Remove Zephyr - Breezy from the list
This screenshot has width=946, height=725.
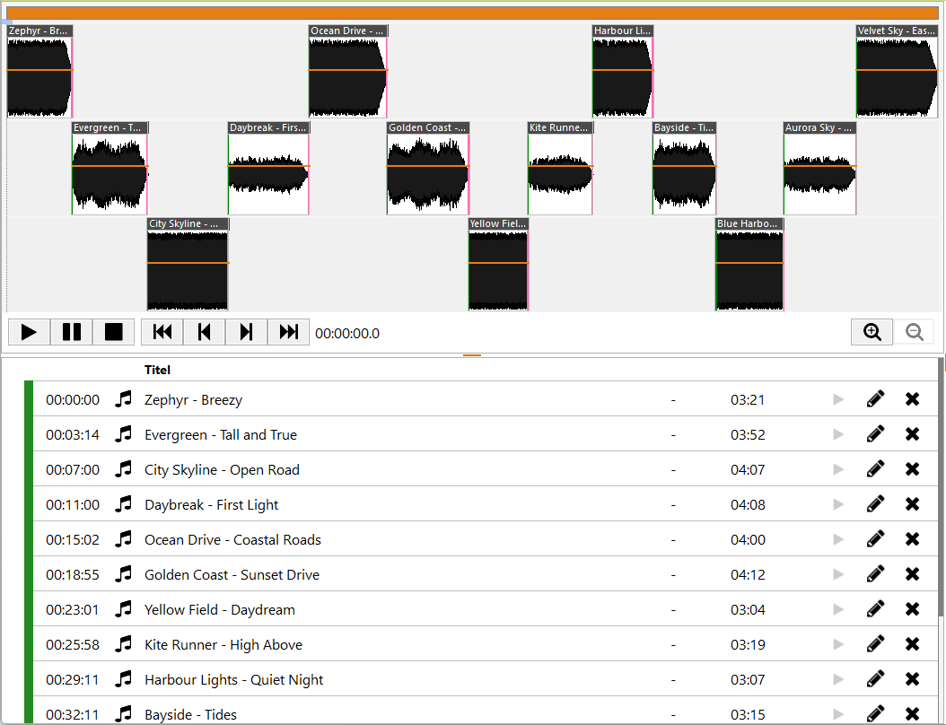pyautogui.click(x=912, y=399)
